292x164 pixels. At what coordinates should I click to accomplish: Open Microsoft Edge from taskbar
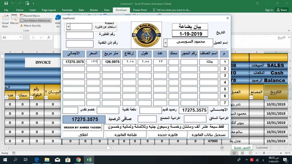point(36,160)
